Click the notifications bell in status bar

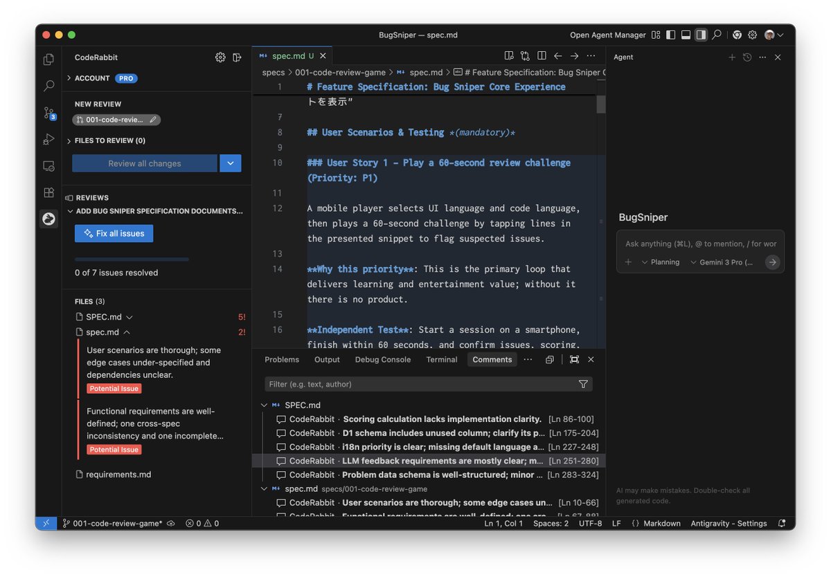point(782,524)
